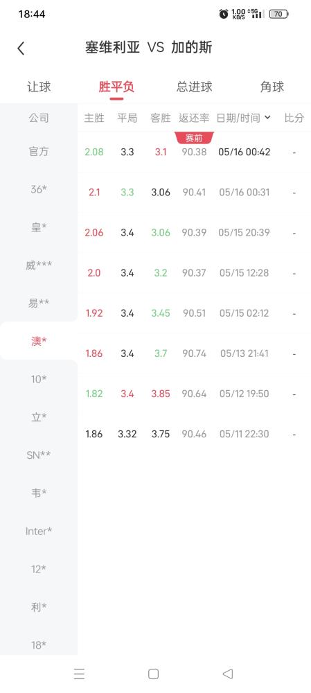Choose 威*** from the company list

[x=39, y=265]
